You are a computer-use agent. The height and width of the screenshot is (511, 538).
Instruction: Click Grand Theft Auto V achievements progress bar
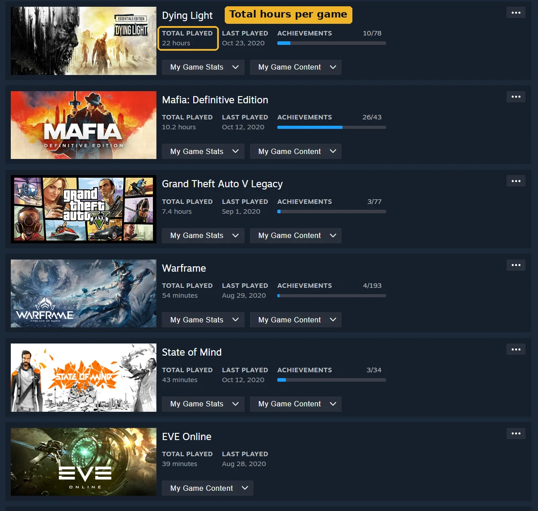coord(331,211)
